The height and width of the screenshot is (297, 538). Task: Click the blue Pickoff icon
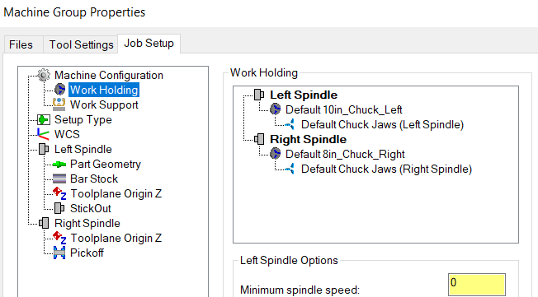[x=59, y=253]
